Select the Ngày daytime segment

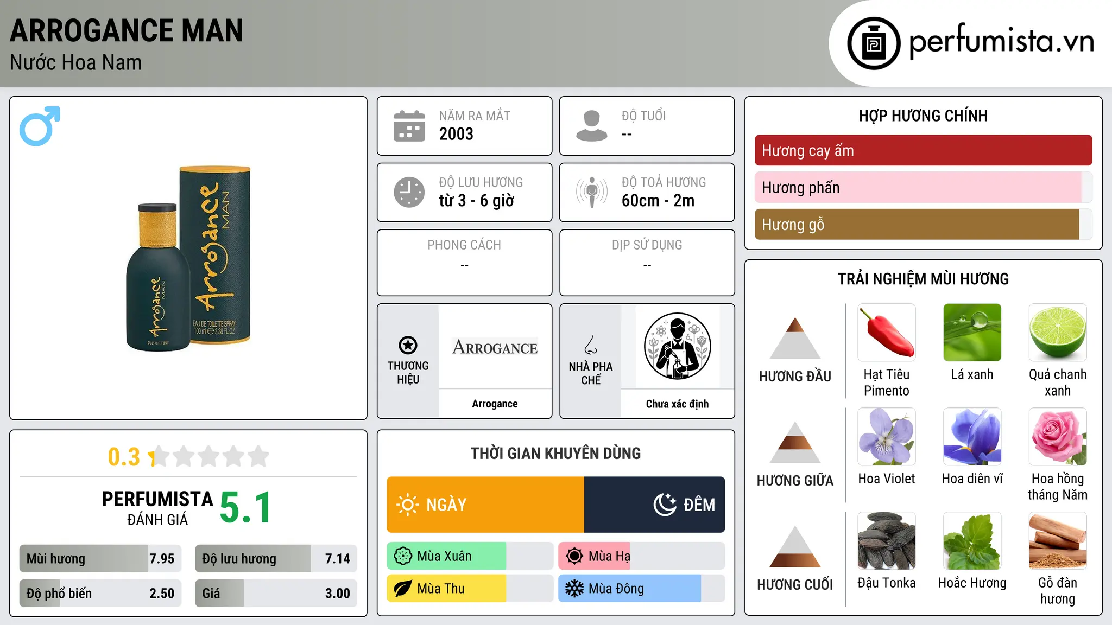click(485, 505)
